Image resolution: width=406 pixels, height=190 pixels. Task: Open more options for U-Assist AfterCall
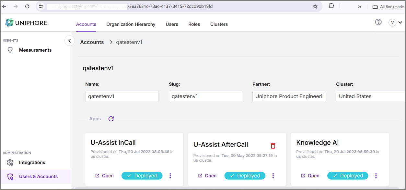[273, 176]
